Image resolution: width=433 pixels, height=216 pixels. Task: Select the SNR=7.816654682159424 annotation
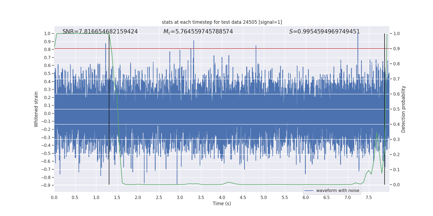click(x=100, y=32)
